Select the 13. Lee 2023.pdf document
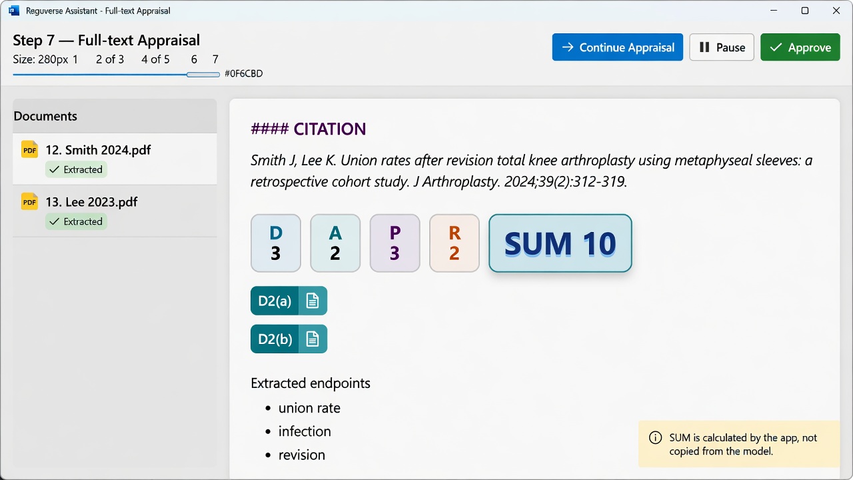 point(115,211)
